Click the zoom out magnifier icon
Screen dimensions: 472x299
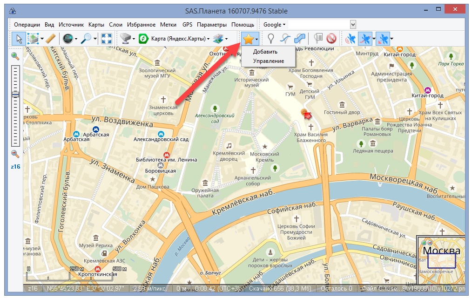[15, 154]
